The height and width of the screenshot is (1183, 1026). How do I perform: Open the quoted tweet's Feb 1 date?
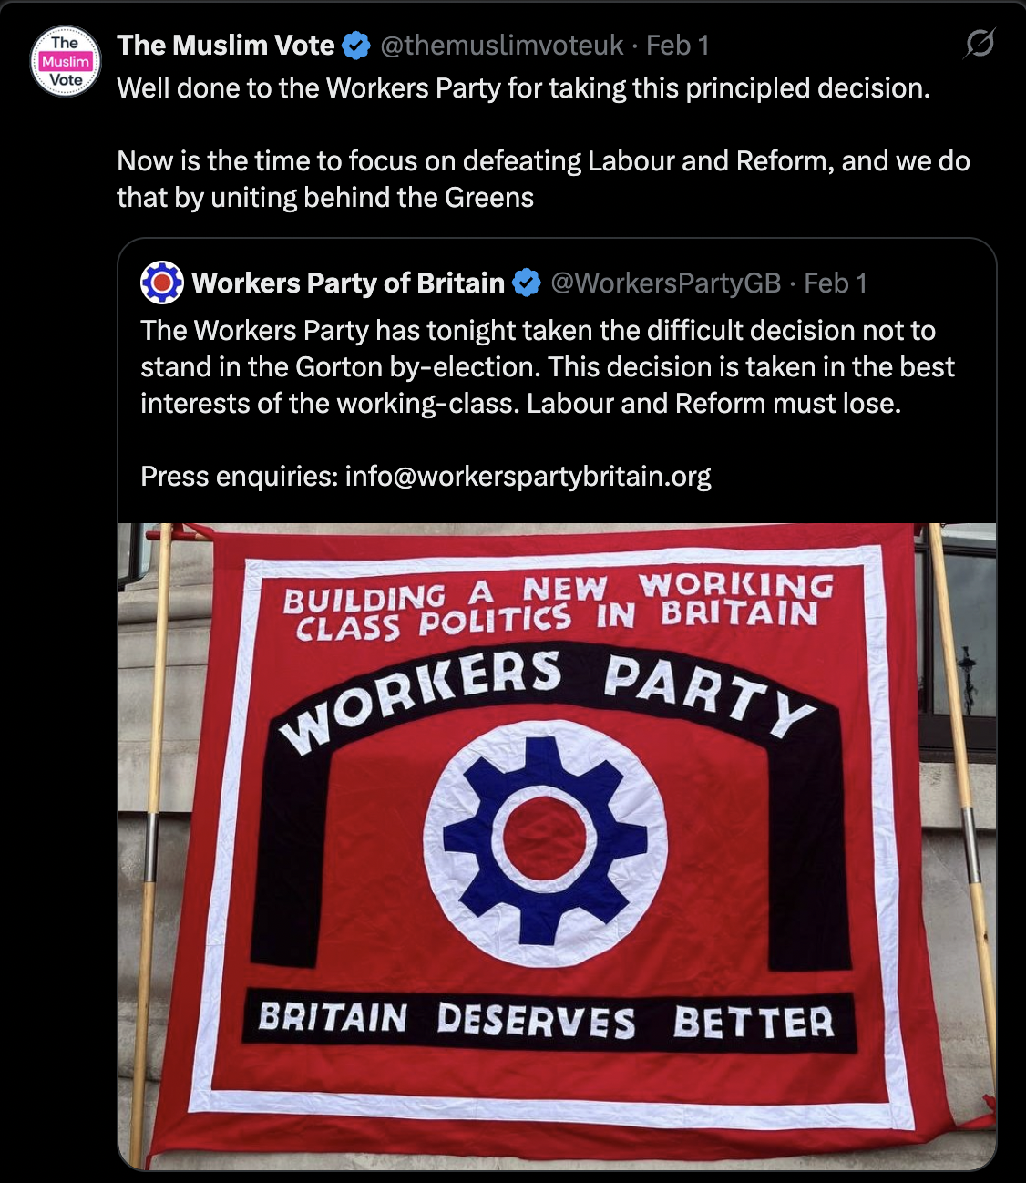point(836,283)
